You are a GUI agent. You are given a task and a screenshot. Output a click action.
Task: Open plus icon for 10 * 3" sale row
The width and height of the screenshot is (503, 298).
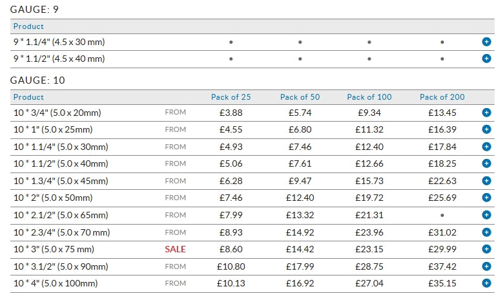coord(486,249)
